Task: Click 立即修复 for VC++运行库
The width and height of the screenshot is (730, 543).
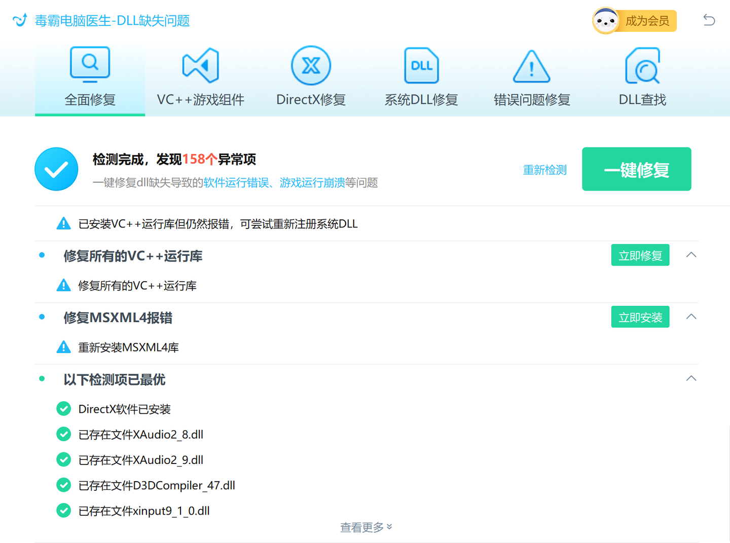Action: (x=640, y=255)
